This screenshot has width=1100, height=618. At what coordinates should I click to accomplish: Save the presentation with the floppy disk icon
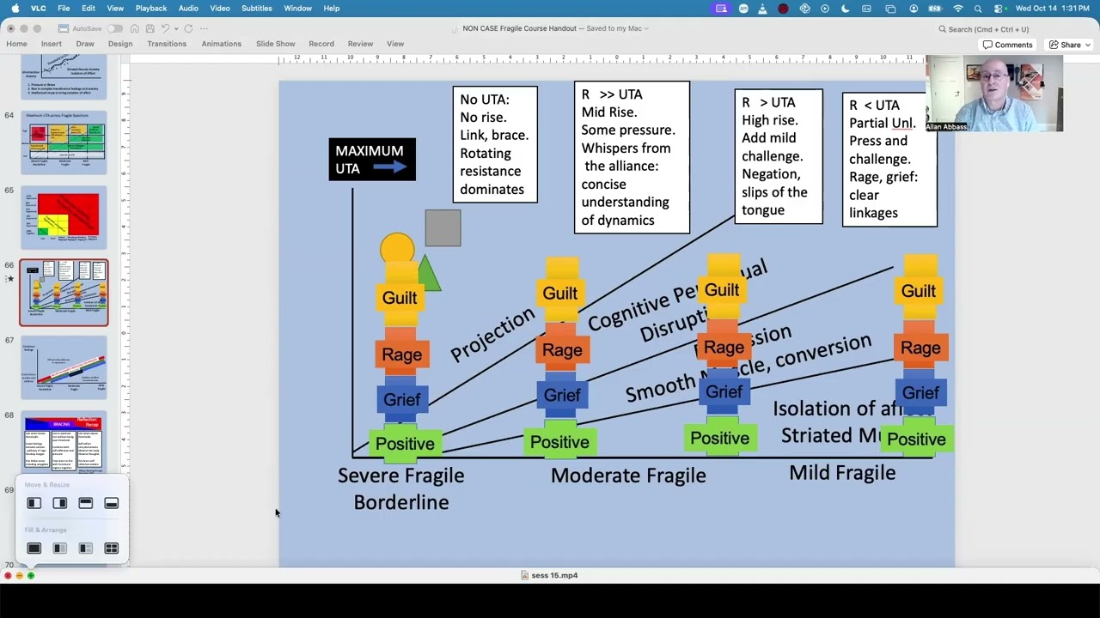(150, 28)
